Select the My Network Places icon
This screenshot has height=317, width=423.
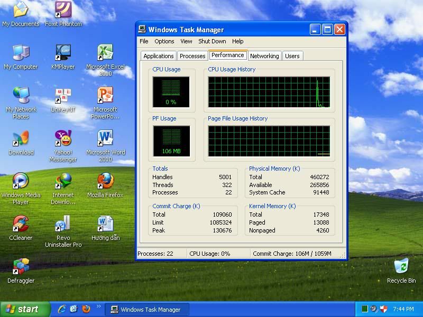pyautogui.click(x=21, y=103)
